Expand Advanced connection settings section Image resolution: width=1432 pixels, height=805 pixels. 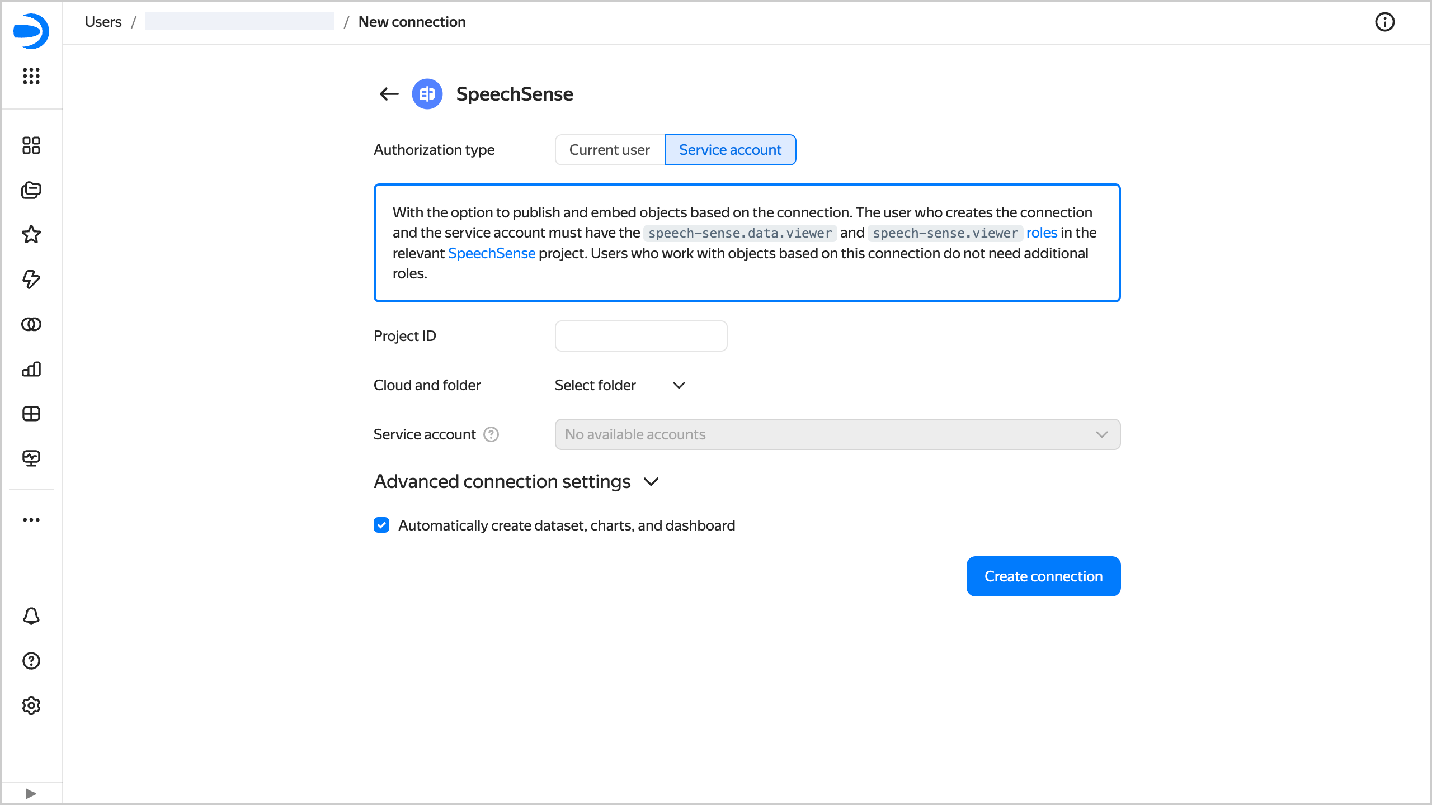point(516,482)
